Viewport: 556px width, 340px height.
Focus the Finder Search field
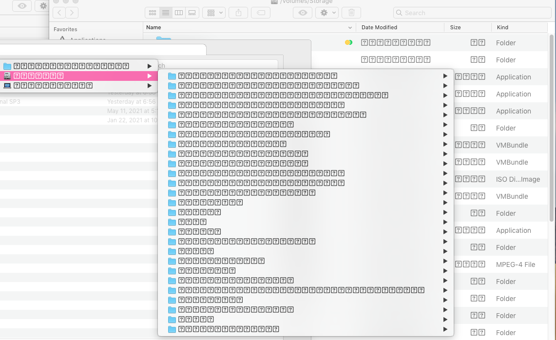tap(472, 13)
